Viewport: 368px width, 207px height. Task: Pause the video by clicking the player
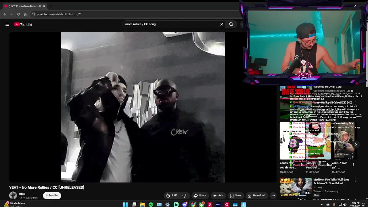coord(143,107)
